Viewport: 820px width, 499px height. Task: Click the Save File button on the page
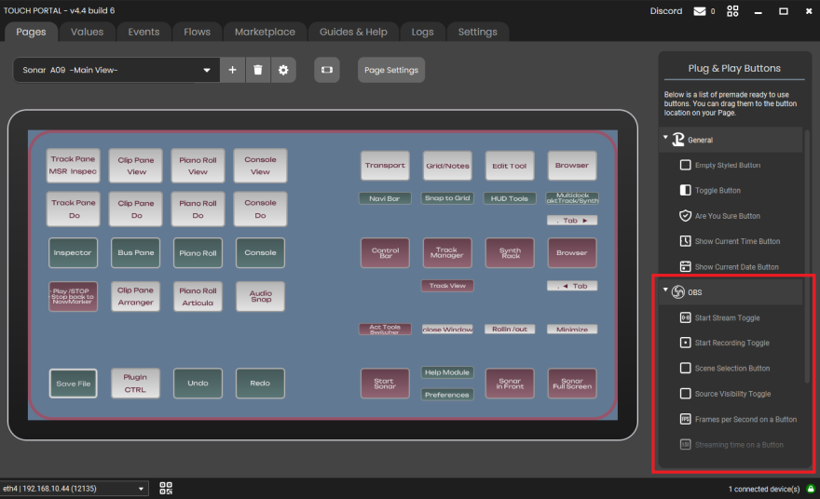pyautogui.click(x=74, y=384)
